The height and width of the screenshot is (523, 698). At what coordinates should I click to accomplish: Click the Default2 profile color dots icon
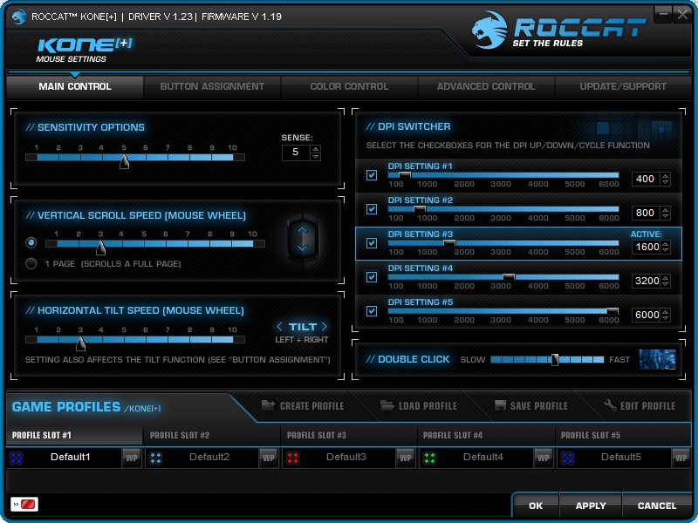pyautogui.click(x=156, y=458)
